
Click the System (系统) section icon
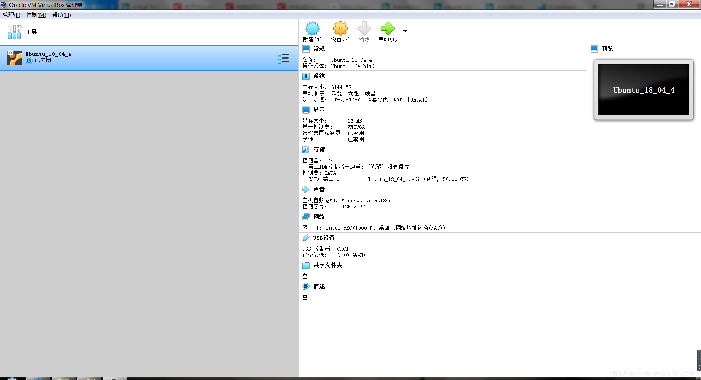(306, 76)
